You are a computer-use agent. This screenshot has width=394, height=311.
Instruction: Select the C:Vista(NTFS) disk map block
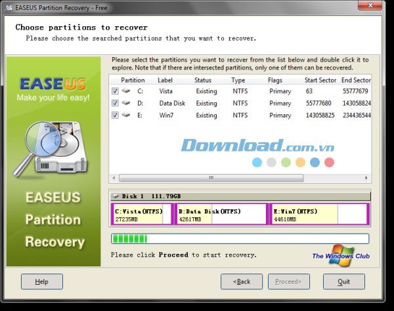pyautogui.click(x=142, y=214)
